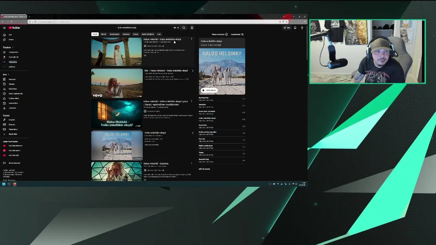Click the magnifier search button
This screenshot has height=245, width=436.
tap(184, 28)
